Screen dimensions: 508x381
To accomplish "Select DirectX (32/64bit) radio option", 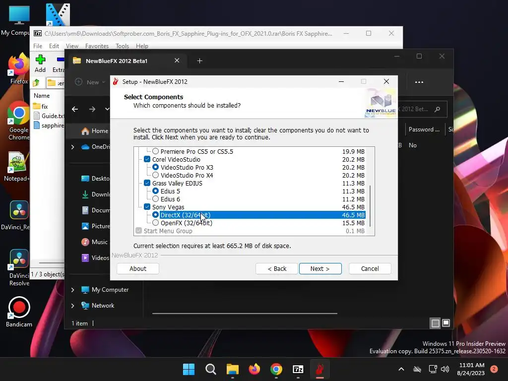I will (155, 215).
